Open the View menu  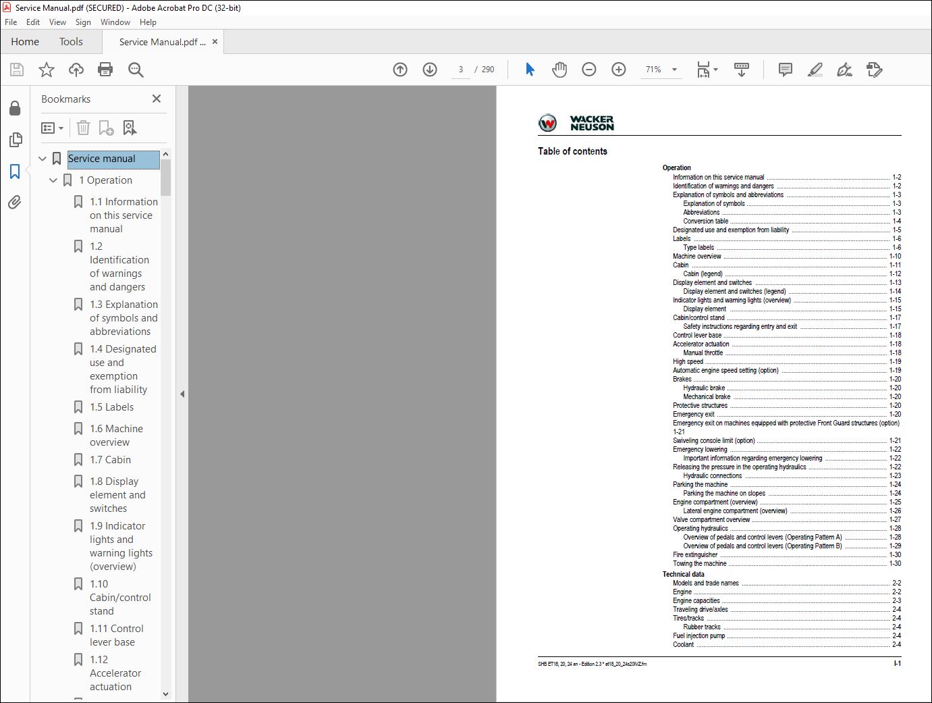tap(58, 22)
